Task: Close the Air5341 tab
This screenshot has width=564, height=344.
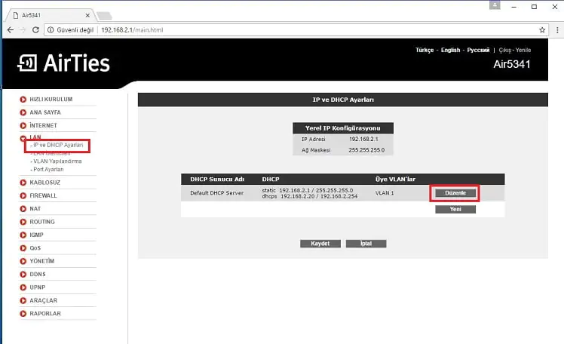Action: click(87, 15)
